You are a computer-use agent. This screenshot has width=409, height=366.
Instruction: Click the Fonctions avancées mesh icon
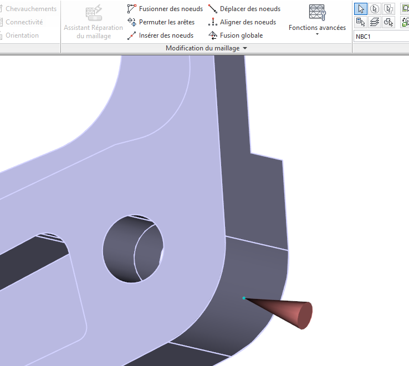point(317,12)
